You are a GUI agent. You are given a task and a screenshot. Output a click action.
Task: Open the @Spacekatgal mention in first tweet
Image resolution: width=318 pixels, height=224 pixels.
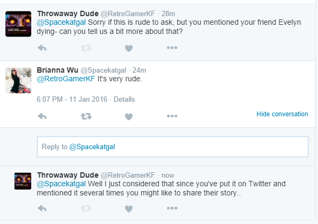61,22
